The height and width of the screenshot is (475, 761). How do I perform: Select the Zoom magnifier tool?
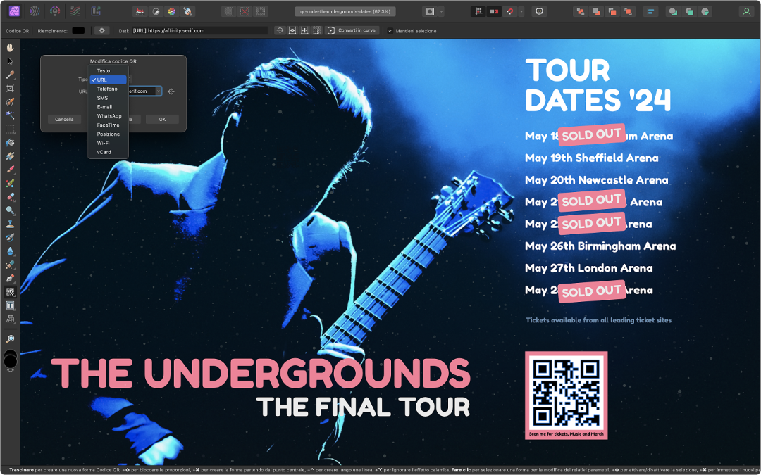[10, 339]
